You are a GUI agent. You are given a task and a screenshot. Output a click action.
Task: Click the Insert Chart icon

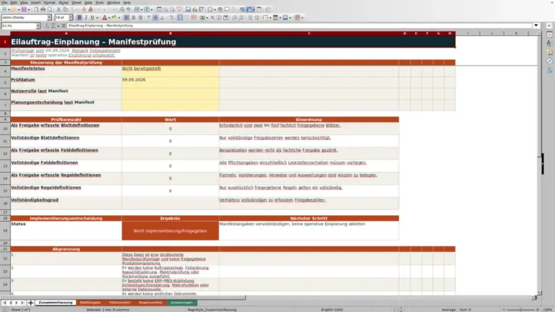(x=194, y=9)
